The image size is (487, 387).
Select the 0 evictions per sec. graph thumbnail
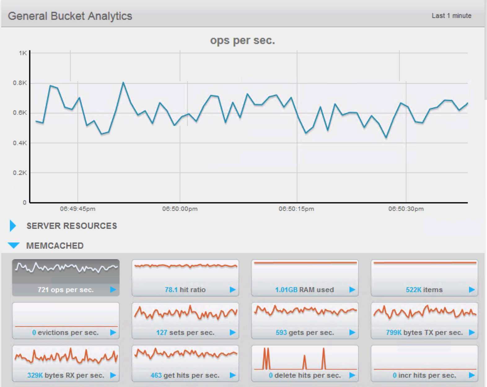tap(66, 320)
